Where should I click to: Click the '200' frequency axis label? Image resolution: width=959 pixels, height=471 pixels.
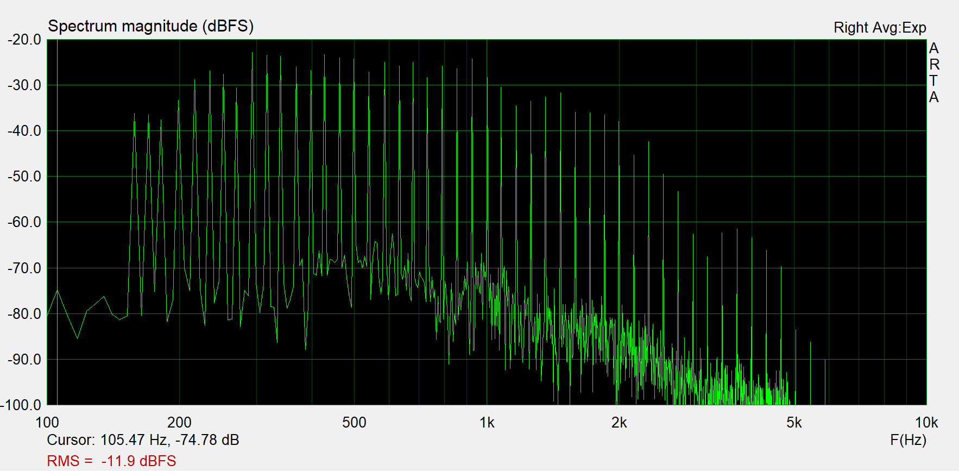click(x=179, y=423)
